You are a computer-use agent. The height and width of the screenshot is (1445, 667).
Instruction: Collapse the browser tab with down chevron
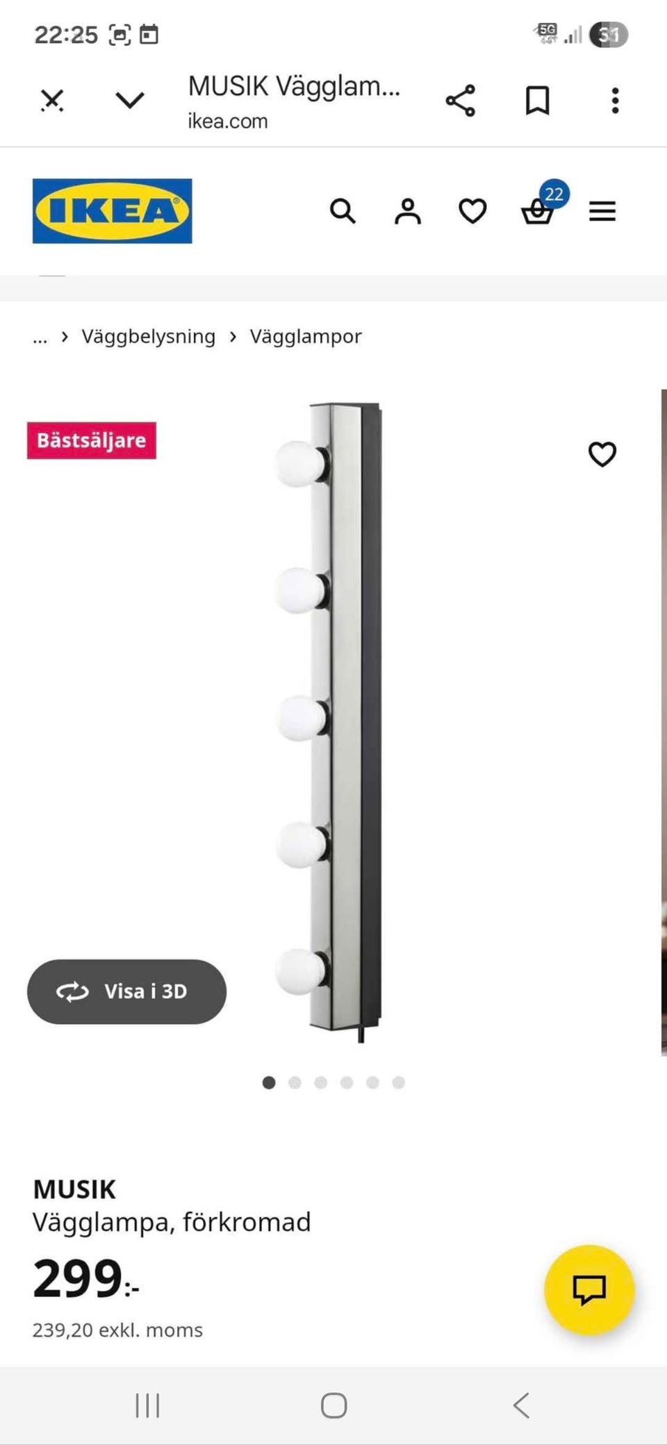click(x=130, y=101)
